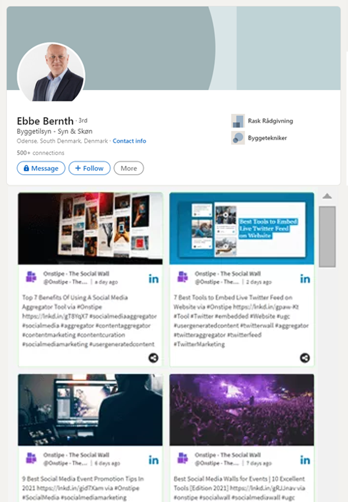Click the scroll up arrow of the feed
The width and height of the screenshot is (348, 502).
pyautogui.click(x=327, y=197)
